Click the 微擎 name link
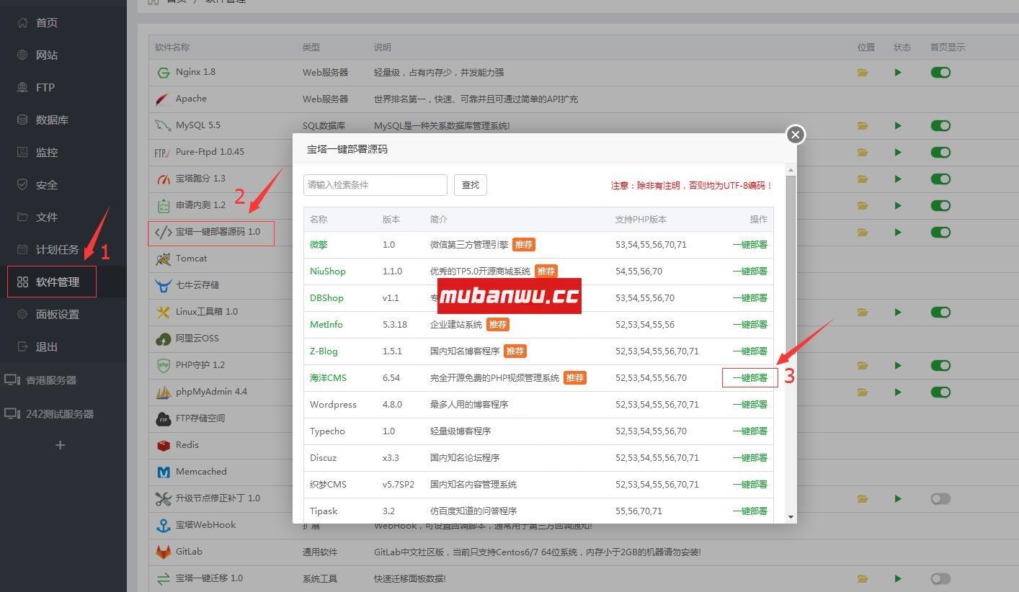Image resolution: width=1019 pixels, height=592 pixels. [x=319, y=245]
